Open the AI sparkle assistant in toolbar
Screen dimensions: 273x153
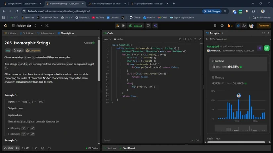[x=155, y=26]
